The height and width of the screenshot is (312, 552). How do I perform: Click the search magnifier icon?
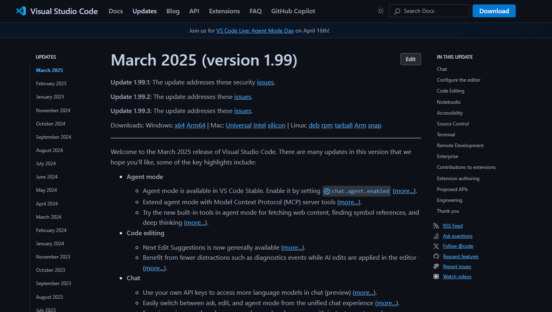(397, 11)
